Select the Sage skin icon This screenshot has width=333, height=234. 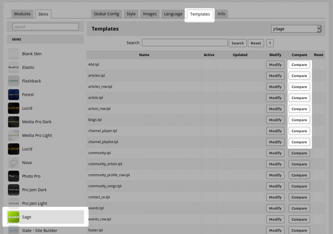[14, 217]
